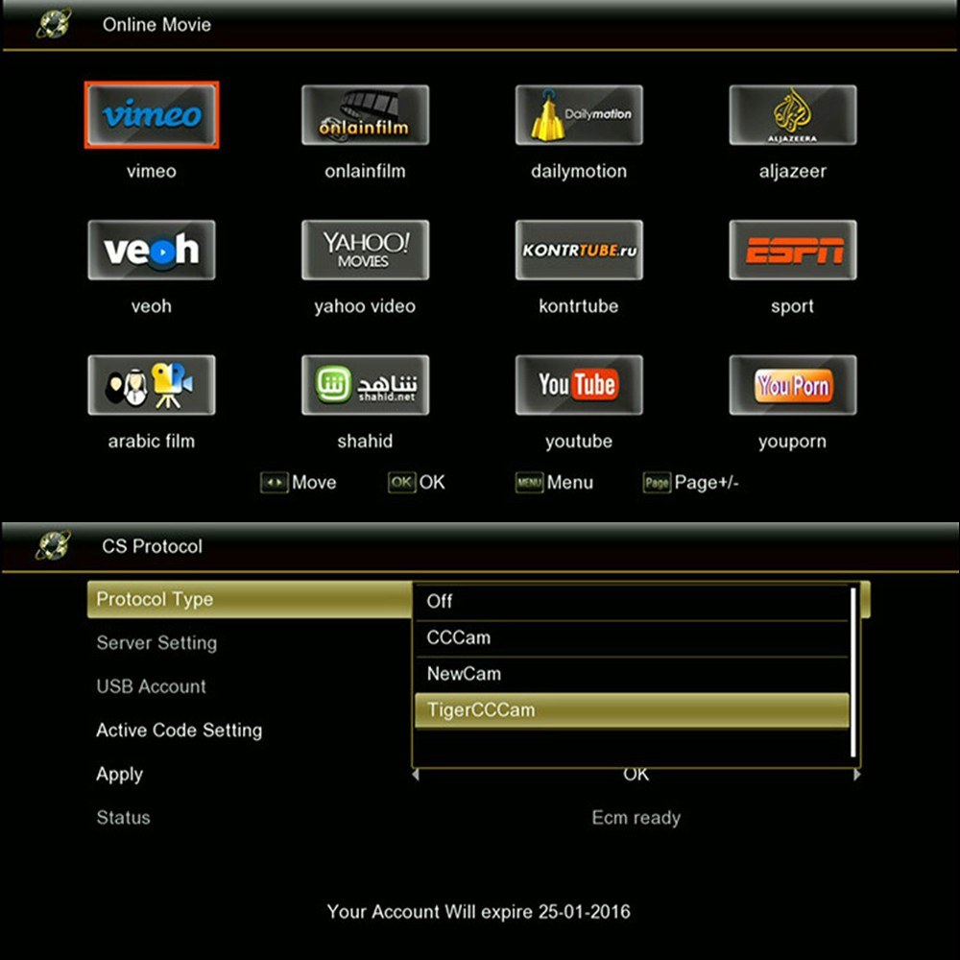Click the Apply row
Screen dimensions: 960x960
pyautogui.click(x=120, y=775)
